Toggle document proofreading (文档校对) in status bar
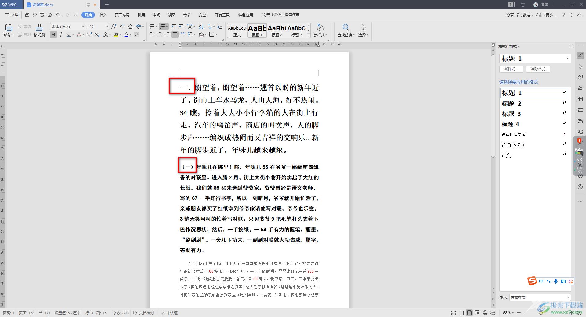The image size is (586, 317). tap(144, 313)
